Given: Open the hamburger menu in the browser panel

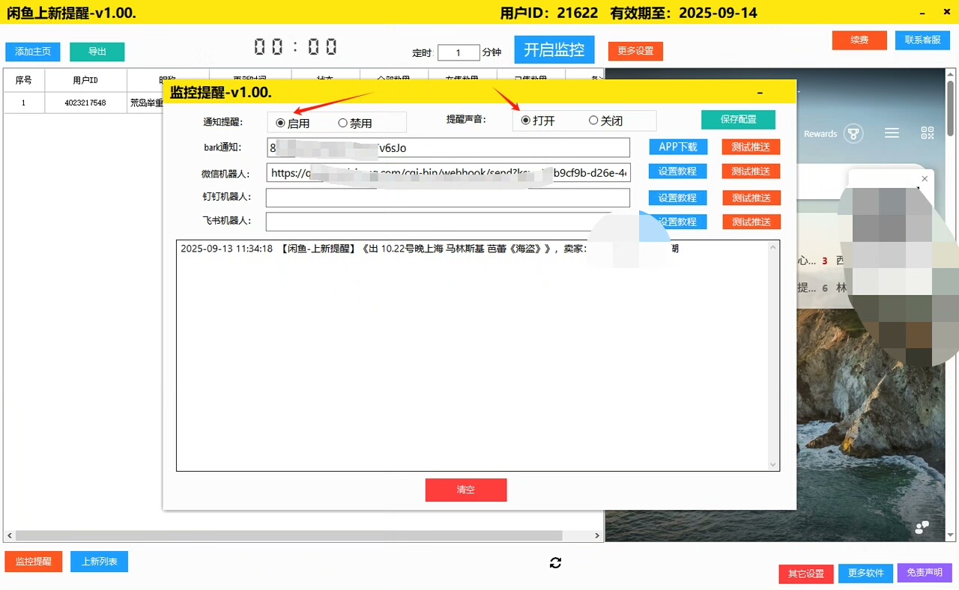Looking at the screenshot, I should click(x=892, y=133).
